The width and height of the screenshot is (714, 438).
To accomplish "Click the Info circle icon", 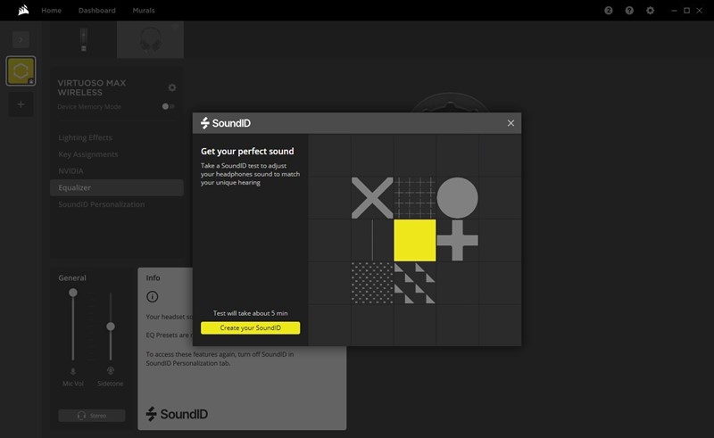I will 152,296.
